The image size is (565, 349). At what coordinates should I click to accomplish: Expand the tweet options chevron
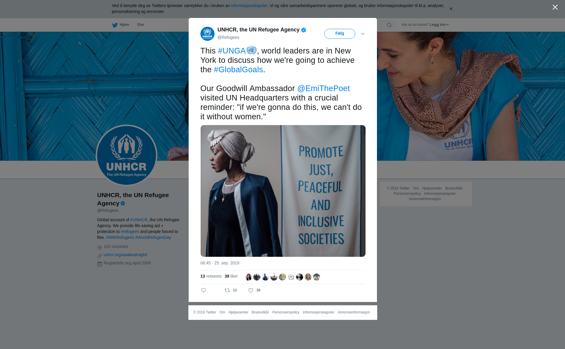(363, 34)
